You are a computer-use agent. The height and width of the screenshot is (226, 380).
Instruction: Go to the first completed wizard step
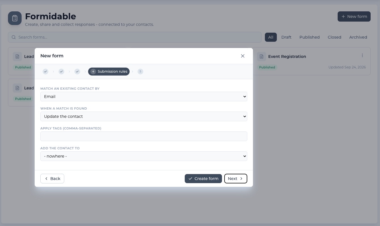point(45,72)
